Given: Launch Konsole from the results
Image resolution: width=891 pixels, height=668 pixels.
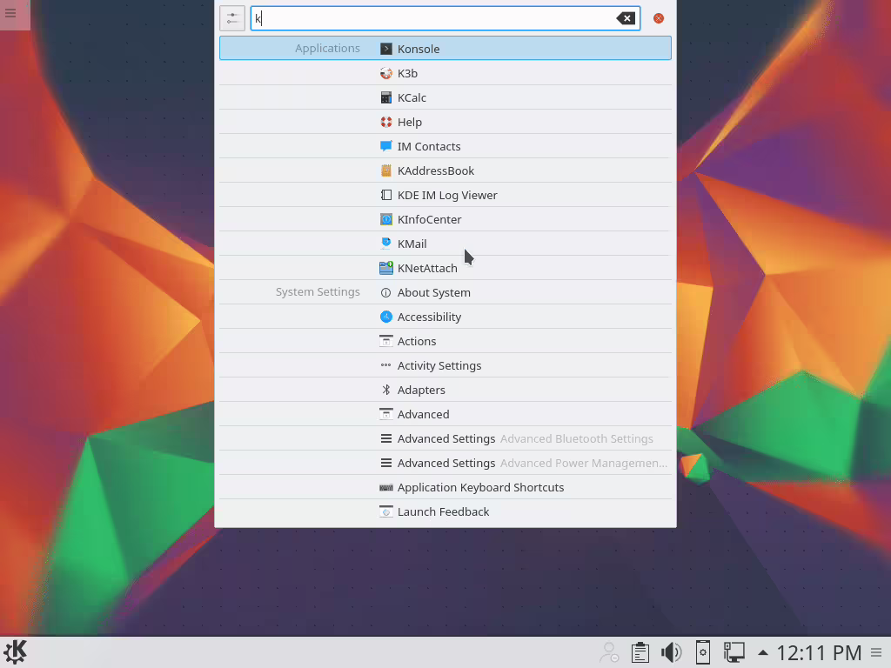Looking at the screenshot, I should [x=445, y=49].
